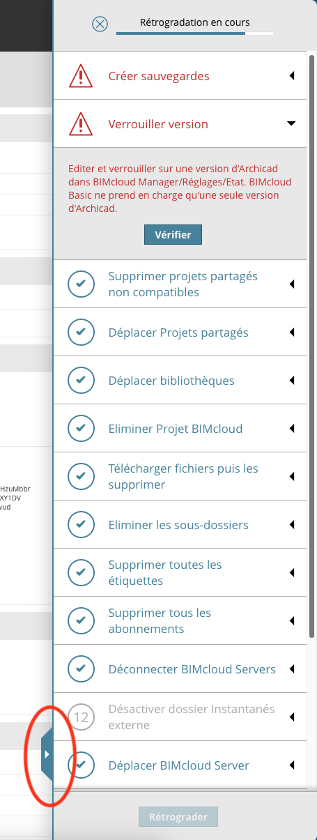This screenshot has width=317, height=840.
Task: Click the Rétrograder button
Action: [x=178, y=816]
